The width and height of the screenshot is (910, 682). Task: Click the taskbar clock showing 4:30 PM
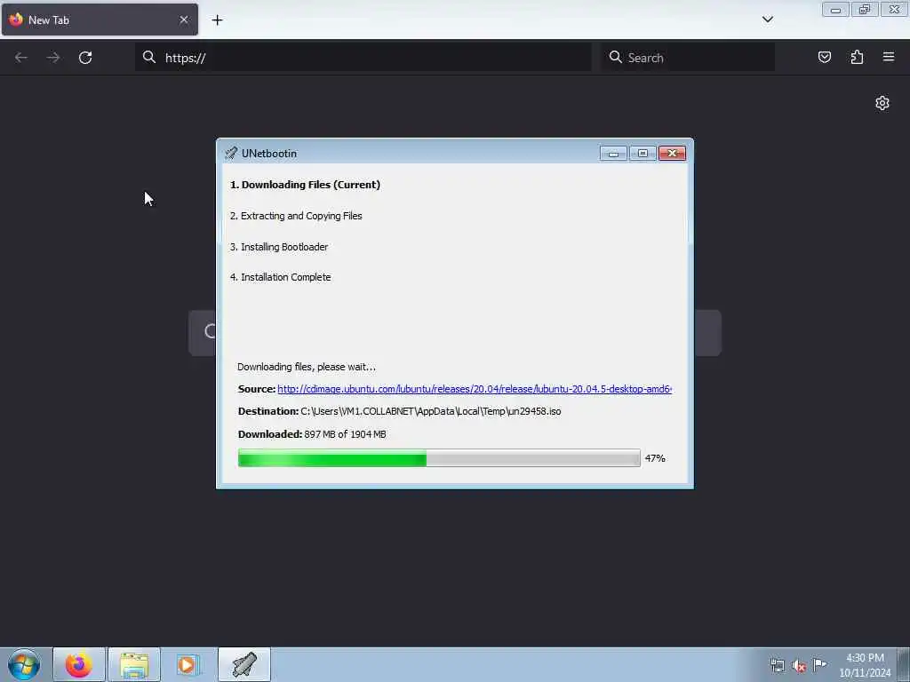click(865, 665)
